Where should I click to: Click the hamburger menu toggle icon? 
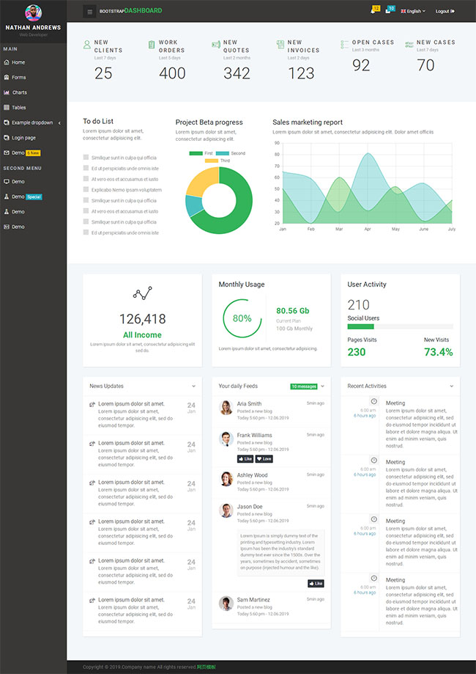90,11
